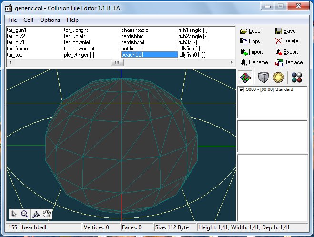Select tar_civ1 in the list
Screen dimensions: 314x237
16,42
